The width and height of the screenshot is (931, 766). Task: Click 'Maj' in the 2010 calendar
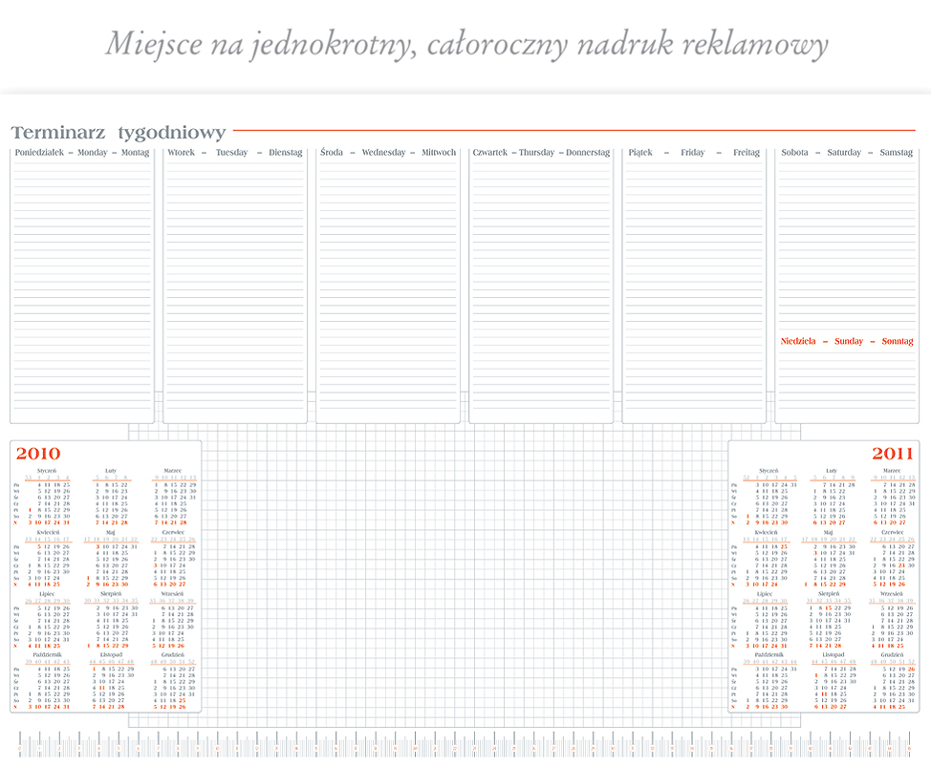[x=111, y=532]
